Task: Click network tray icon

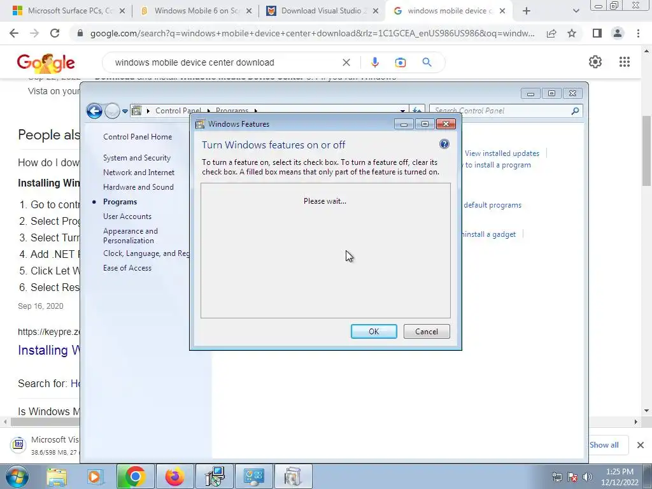Action: tap(556, 477)
